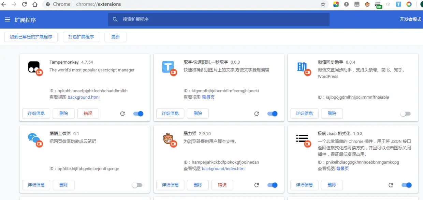Reload the page with browser refresh icon
The image size is (423, 200).
(24, 4)
